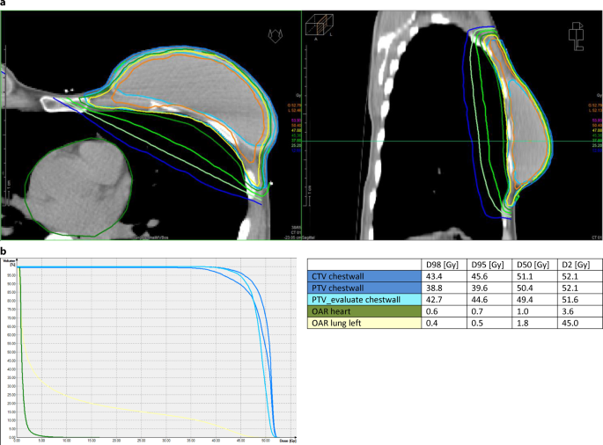
Task: Select the 'PTV_evaluate chestwall' row label
Action: coord(364,299)
